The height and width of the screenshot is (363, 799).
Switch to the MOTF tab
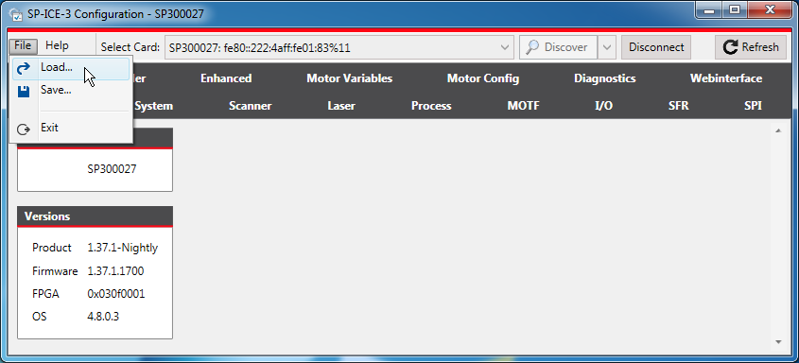(x=523, y=106)
